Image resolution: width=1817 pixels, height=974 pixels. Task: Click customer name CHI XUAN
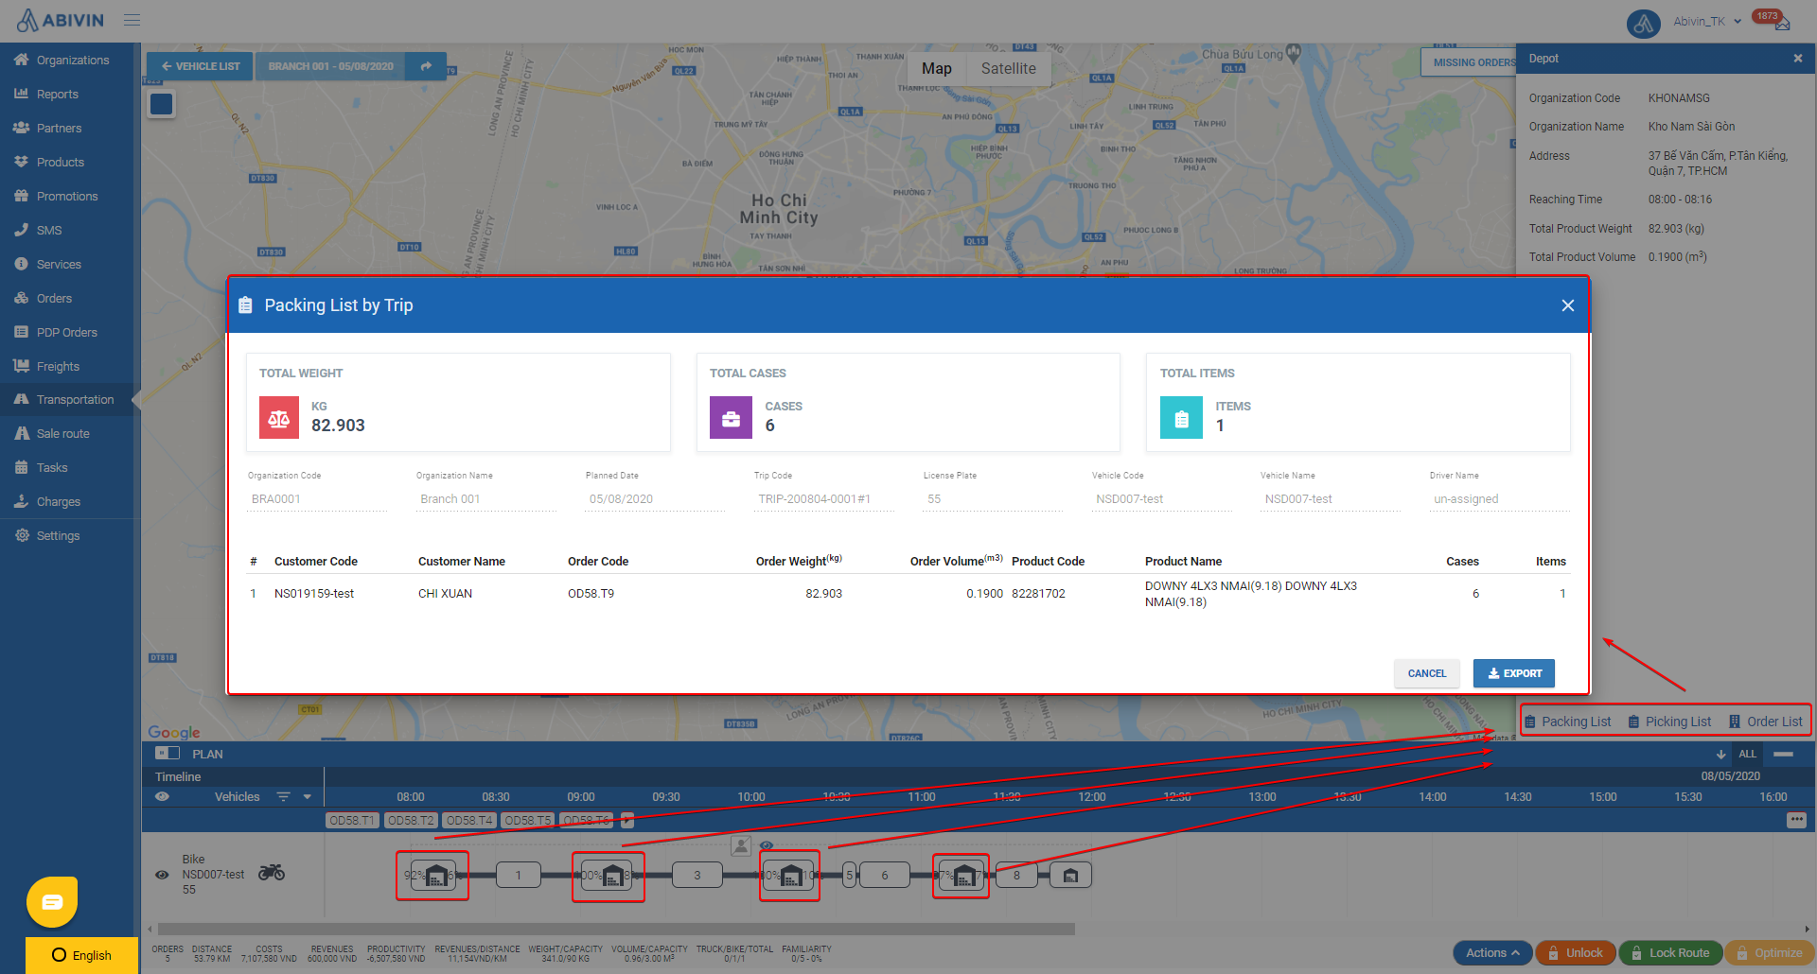445,594
